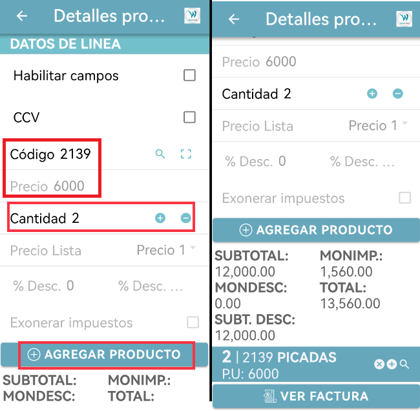The width and height of the screenshot is (420, 411).
Task: Check the CCV checkbox
Action: point(189,117)
